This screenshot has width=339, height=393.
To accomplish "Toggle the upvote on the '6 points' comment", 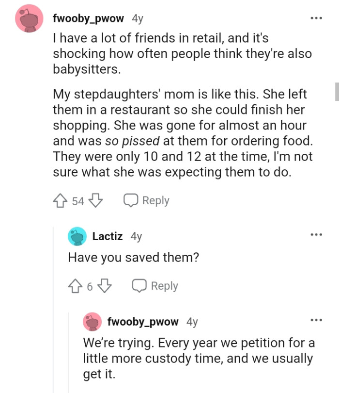I will [75, 285].
